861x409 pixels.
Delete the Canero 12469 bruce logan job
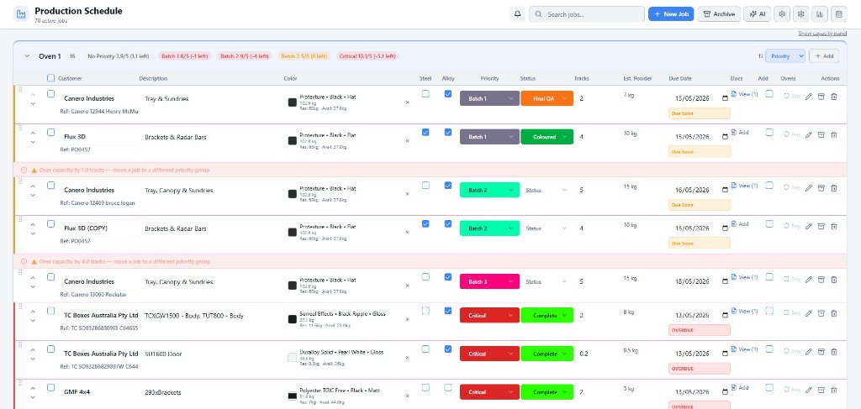(834, 188)
